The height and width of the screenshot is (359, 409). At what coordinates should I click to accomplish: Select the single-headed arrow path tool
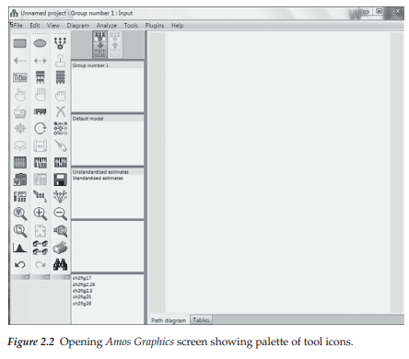(20, 61)
